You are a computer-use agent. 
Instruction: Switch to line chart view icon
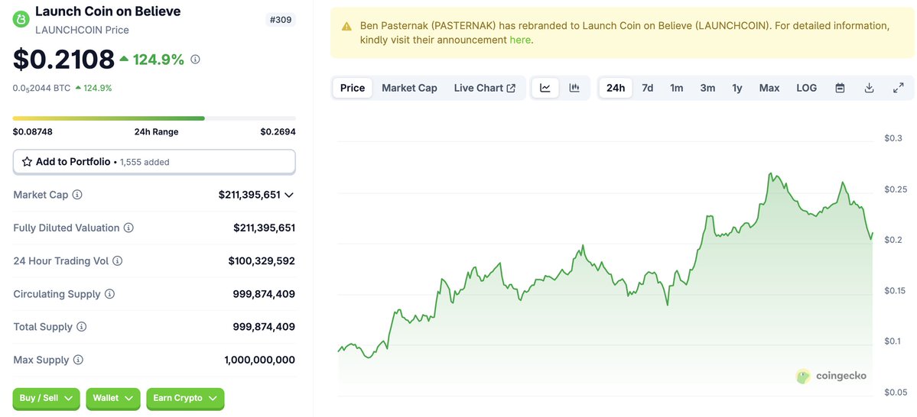tap(545, 88)
